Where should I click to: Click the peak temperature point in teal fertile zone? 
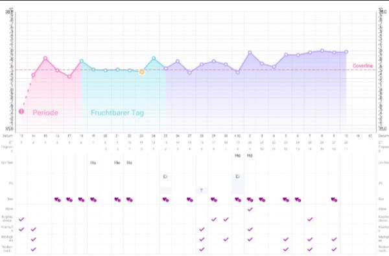pos(154,58)
